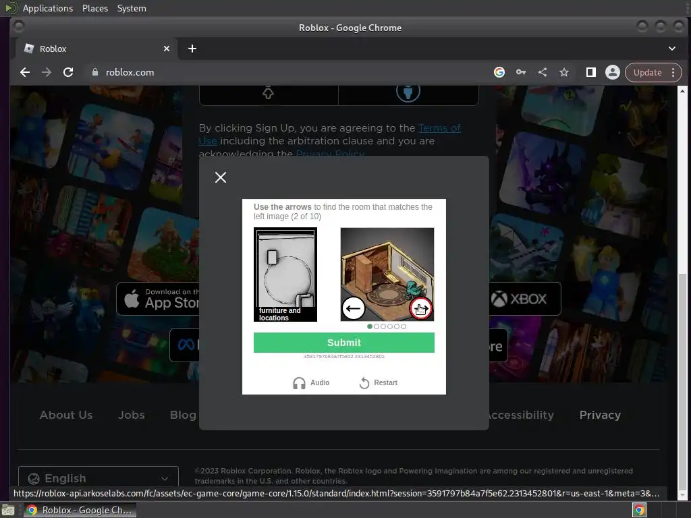Select the second pagination dot
The image size is (691, 518).
(x=377, y=326)
